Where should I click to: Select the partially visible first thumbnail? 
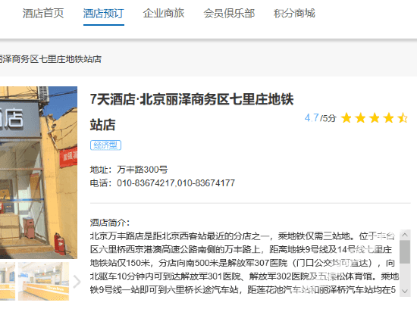point(8,281)
